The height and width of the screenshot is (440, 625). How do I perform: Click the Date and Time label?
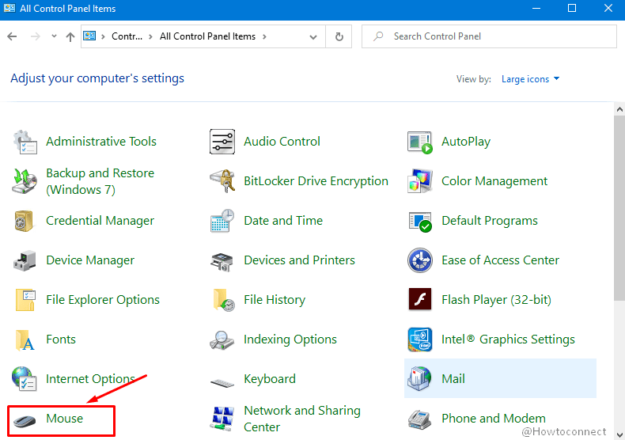[x=283, y=221]
